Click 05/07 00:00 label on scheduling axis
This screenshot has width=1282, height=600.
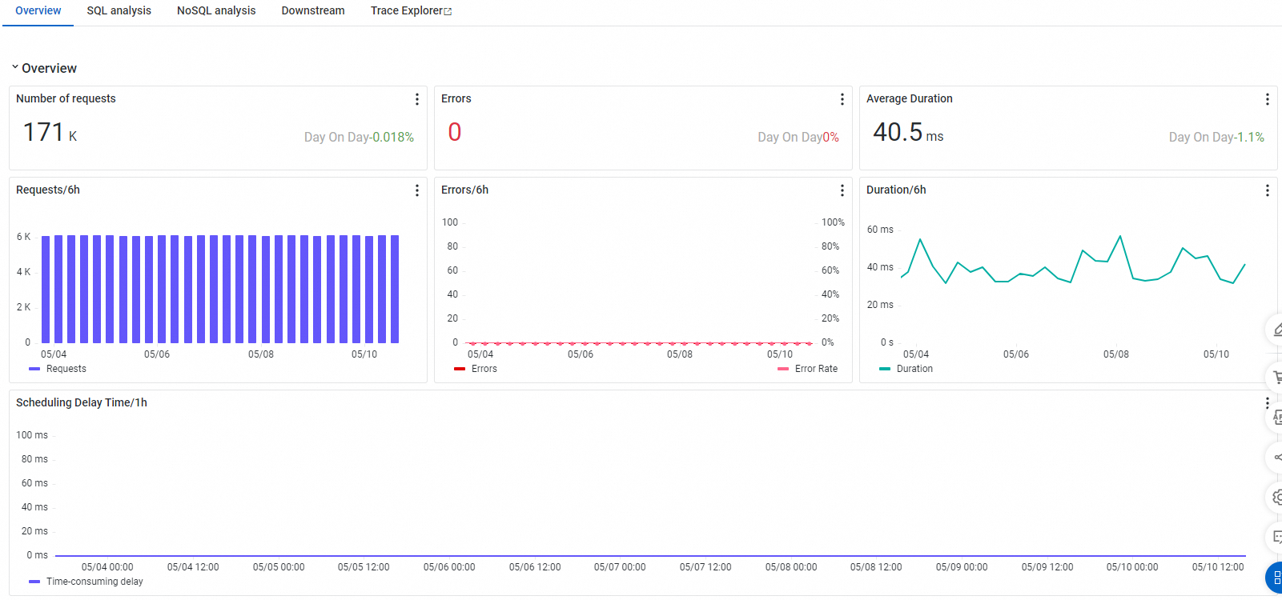coord(620,567)
